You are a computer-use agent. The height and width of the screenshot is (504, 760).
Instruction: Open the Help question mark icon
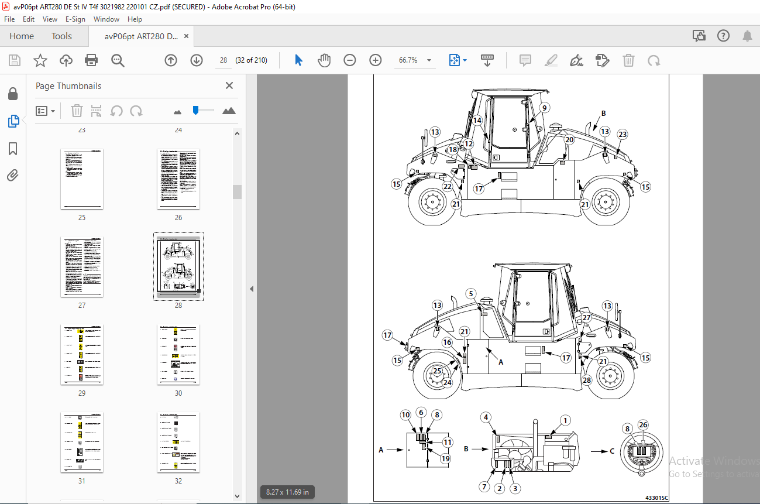pyautogui.click(x=724, y=36)
